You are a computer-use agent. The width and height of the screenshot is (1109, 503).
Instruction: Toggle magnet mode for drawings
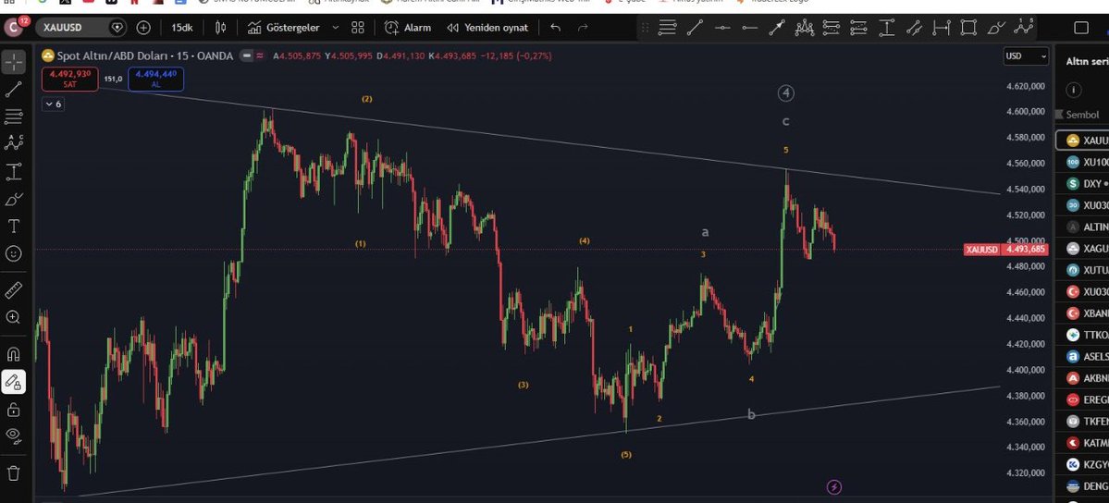coord(14,354)
